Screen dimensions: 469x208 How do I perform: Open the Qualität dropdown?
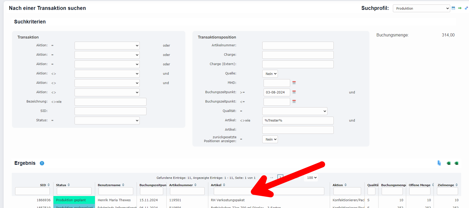point(295,111)
